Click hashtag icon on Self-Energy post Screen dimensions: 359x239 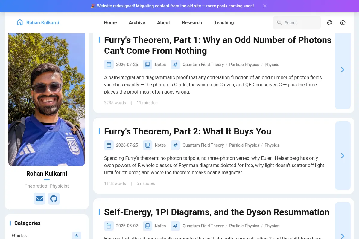pyautogui.click(x=175, y=226)
